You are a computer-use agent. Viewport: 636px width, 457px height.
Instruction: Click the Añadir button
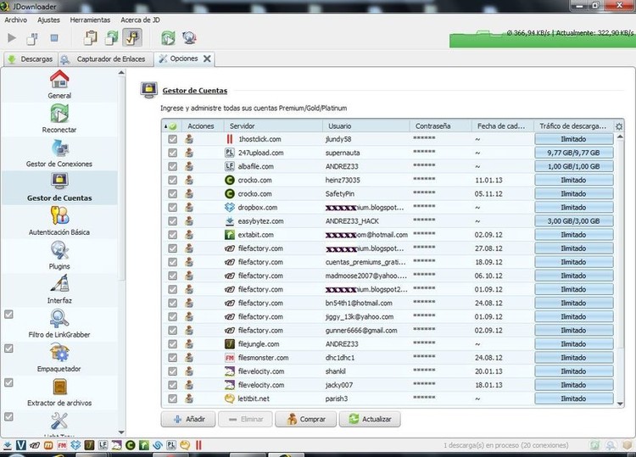(188, 420)
